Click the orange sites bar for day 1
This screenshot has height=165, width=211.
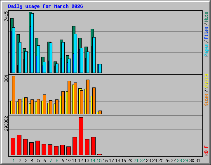[x=14, y=95]
